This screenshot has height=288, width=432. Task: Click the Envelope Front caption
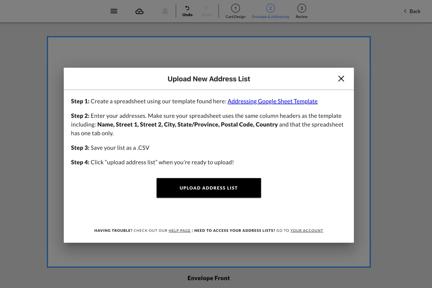[x=209, y=278]
